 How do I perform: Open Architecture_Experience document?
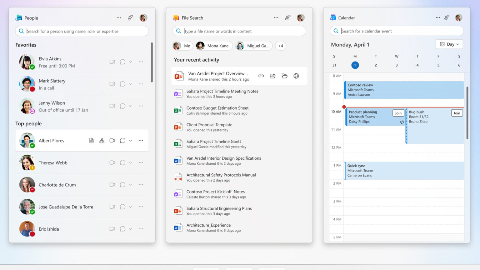[239, 227]
